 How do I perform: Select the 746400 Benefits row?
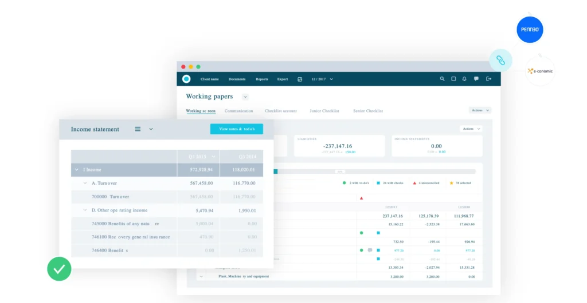tap(167, 250)
